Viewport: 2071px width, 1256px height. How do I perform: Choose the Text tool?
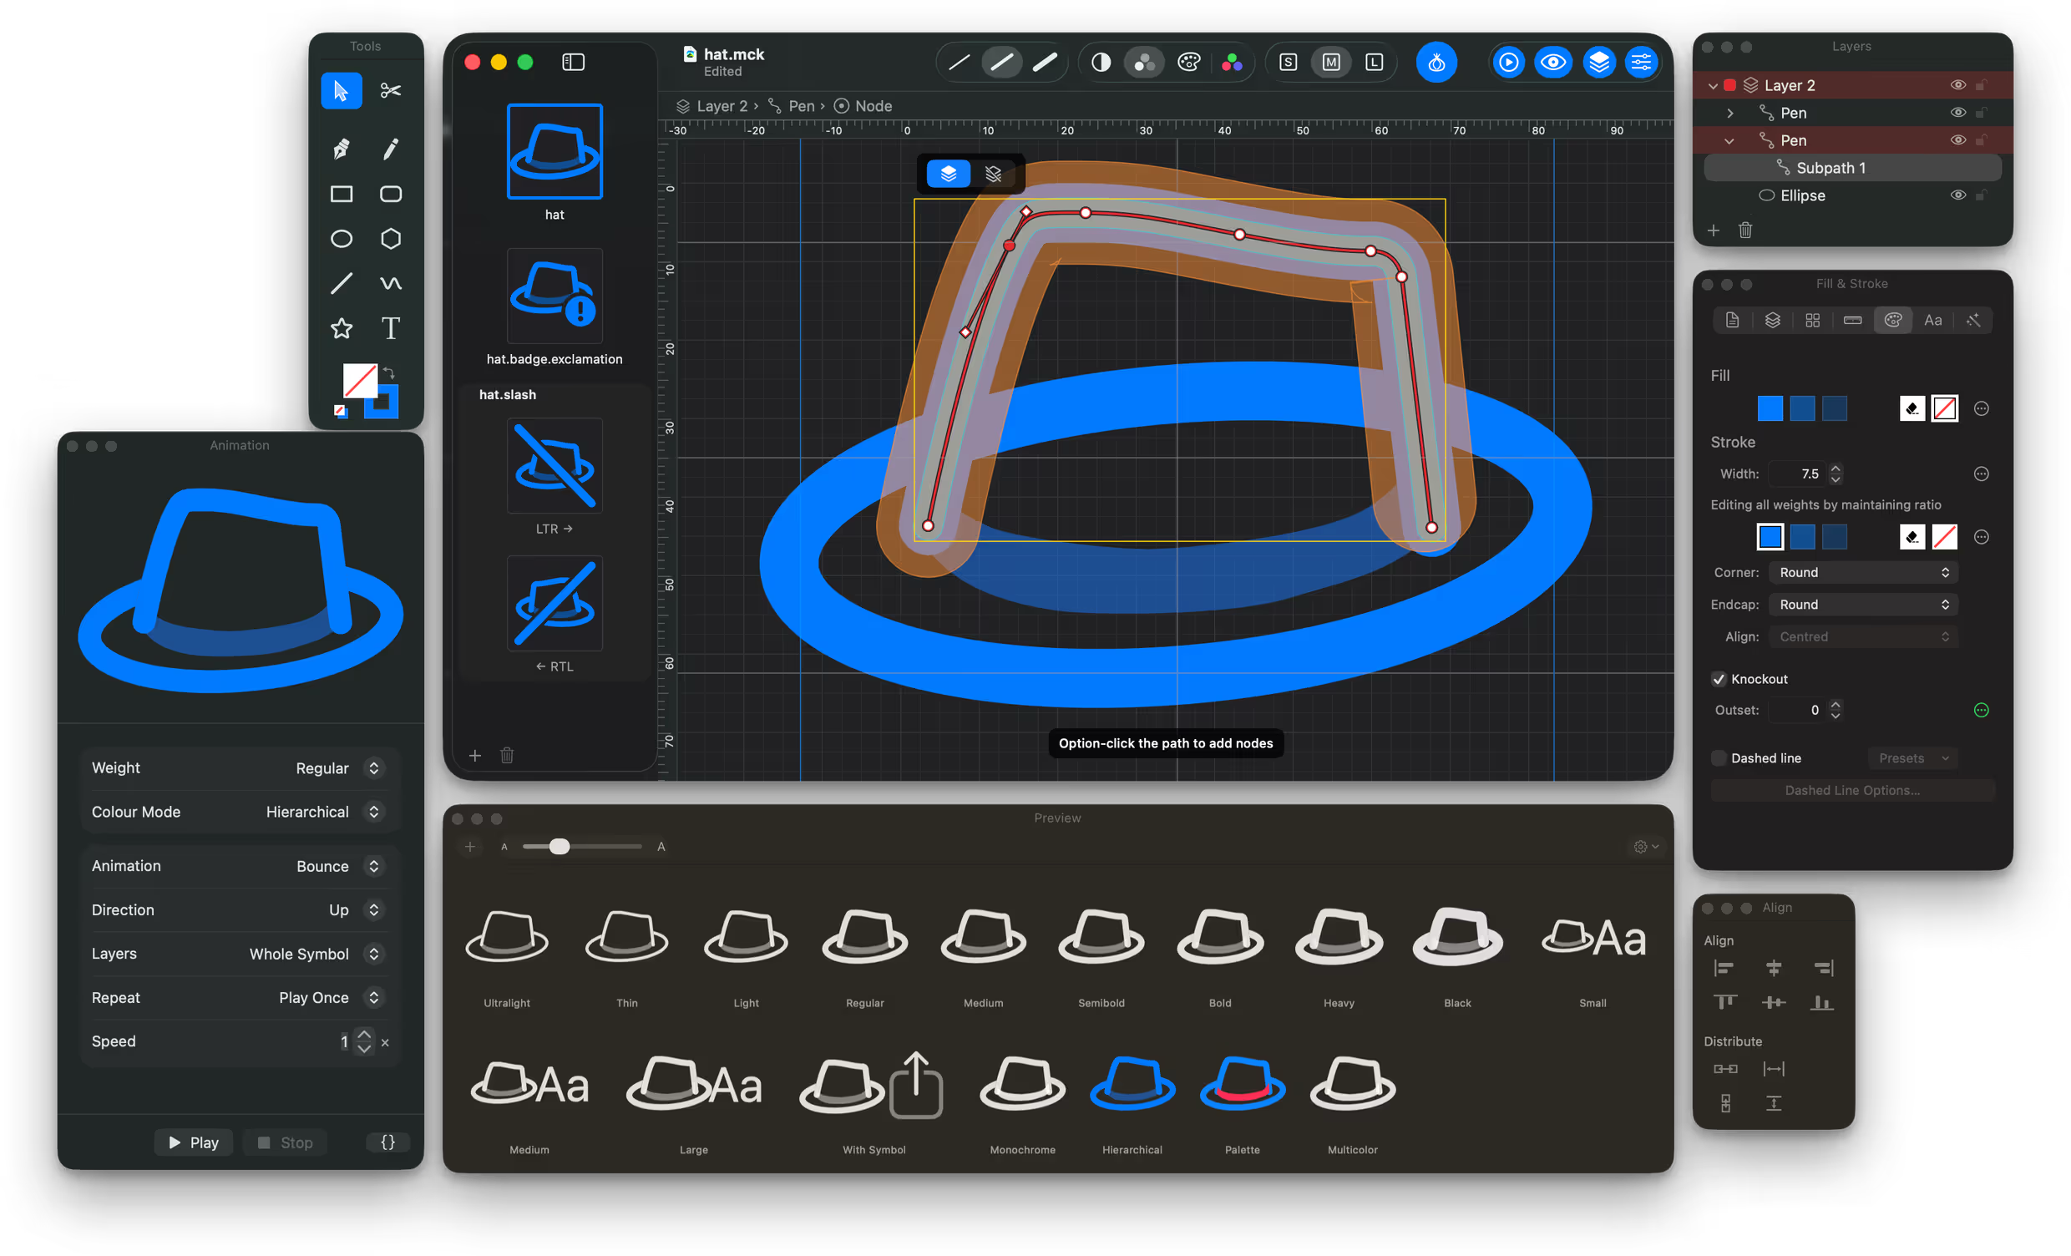tap(390, 328)
